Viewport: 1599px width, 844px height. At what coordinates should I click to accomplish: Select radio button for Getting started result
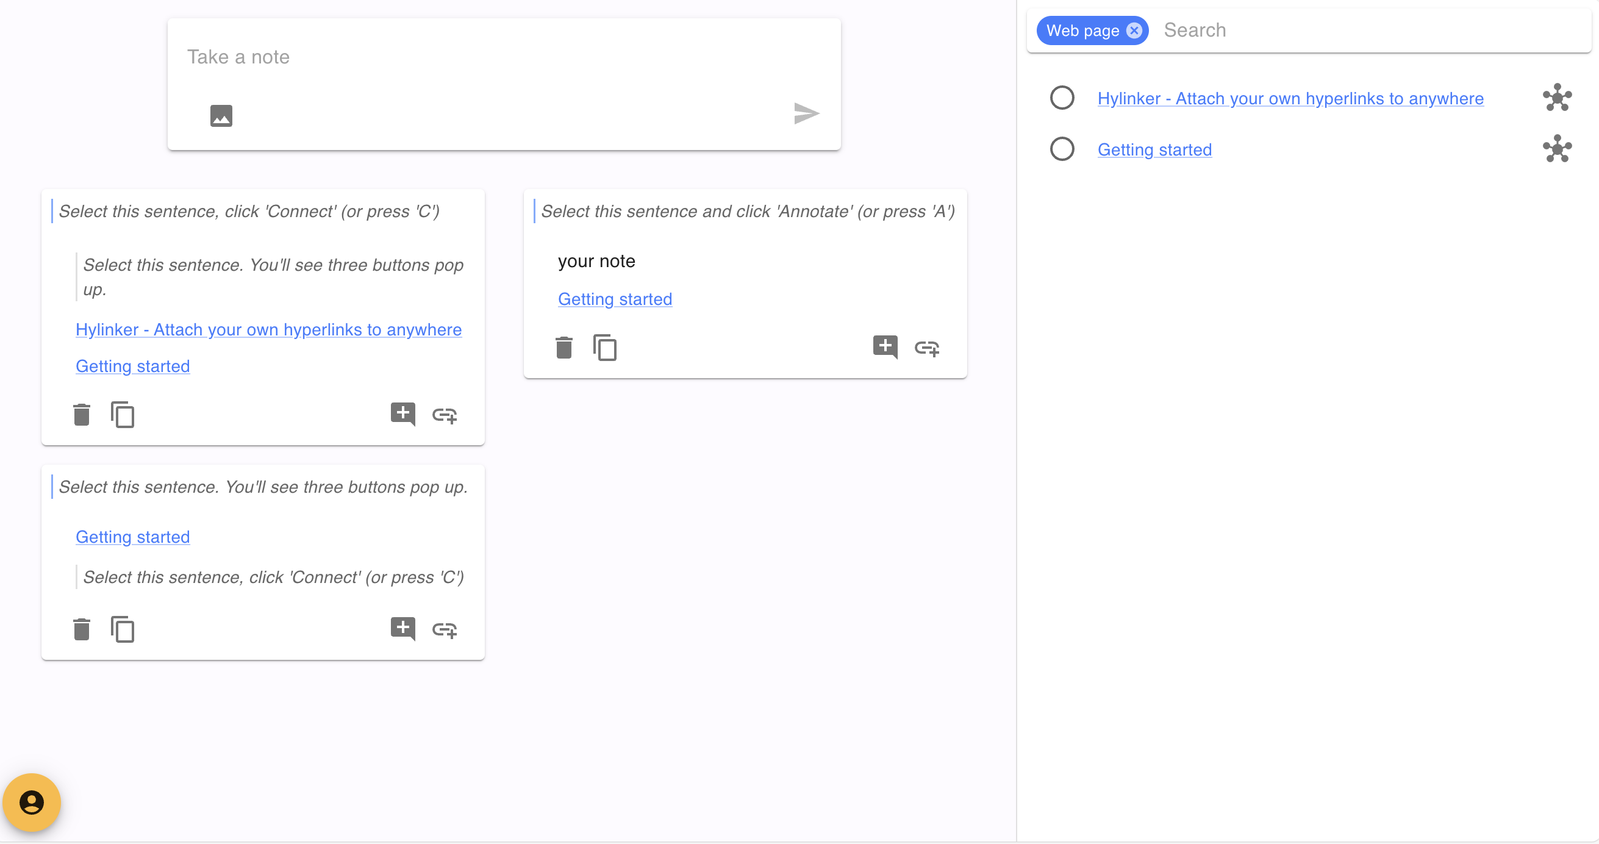pyautogui.click(x=1062, y=149)
